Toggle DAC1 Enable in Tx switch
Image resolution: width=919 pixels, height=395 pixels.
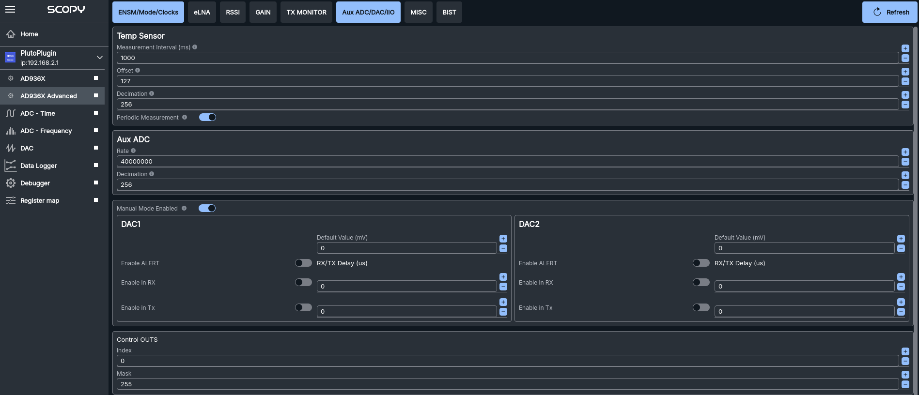pos(303,307)
